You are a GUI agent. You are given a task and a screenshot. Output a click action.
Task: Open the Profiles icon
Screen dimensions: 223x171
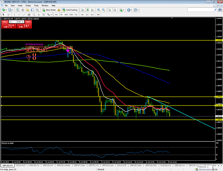pos(10,10)
